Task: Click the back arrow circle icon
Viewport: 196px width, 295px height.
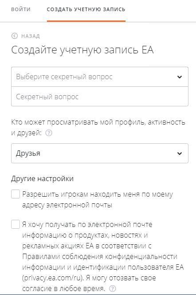Action: pyautogui.click(x=15, y=36)
